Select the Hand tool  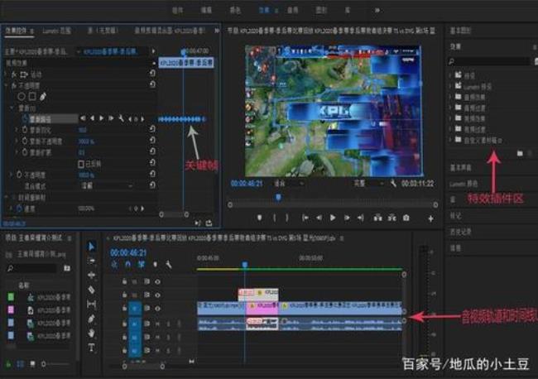(92, 333)
